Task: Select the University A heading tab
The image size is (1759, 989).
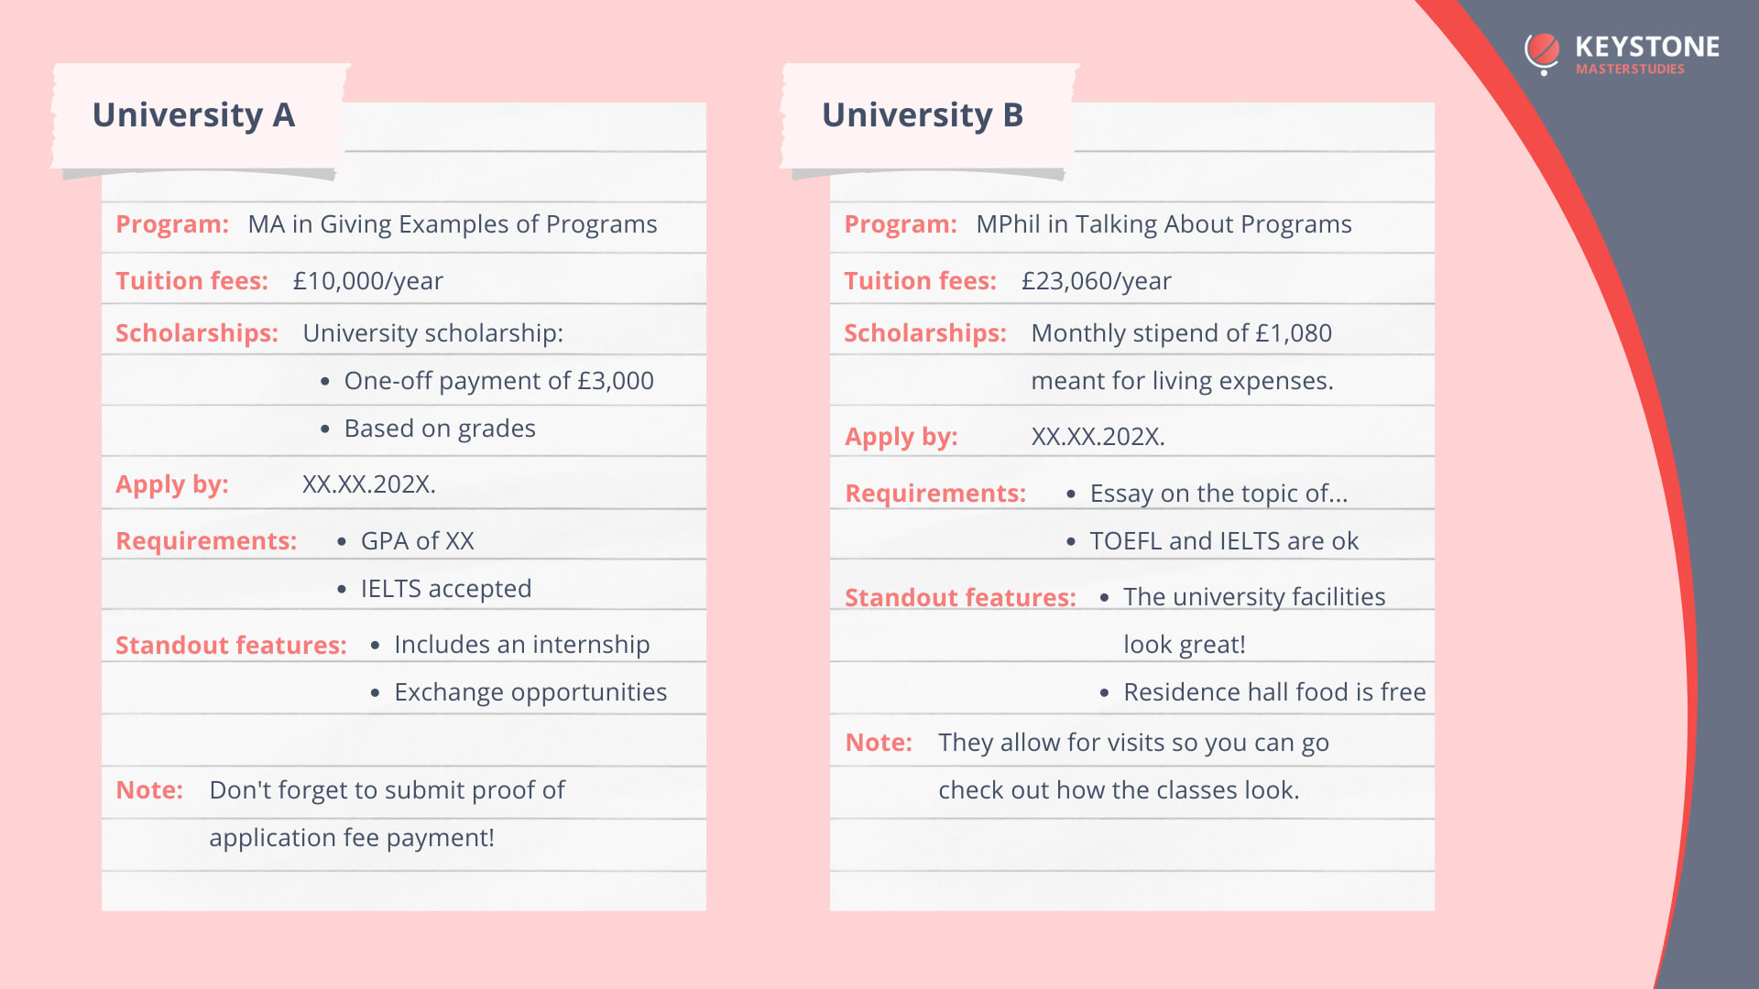Action: tap(193, 115)
